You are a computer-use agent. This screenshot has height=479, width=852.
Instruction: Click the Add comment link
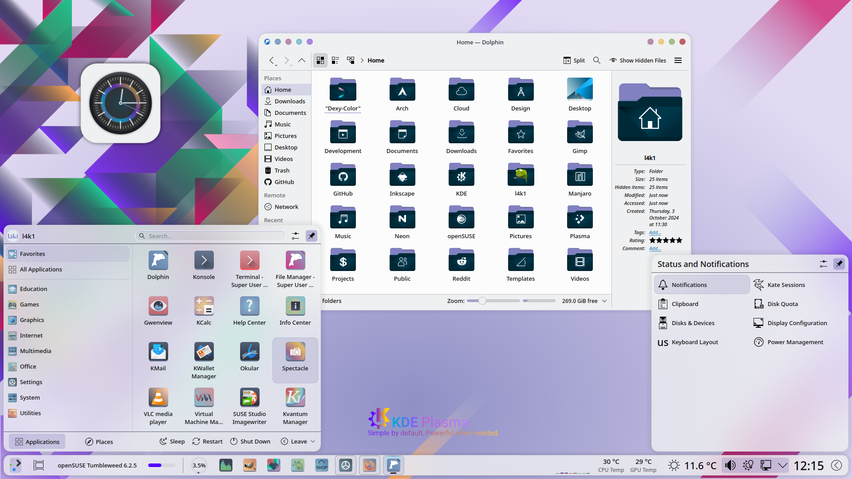(655, 248)
